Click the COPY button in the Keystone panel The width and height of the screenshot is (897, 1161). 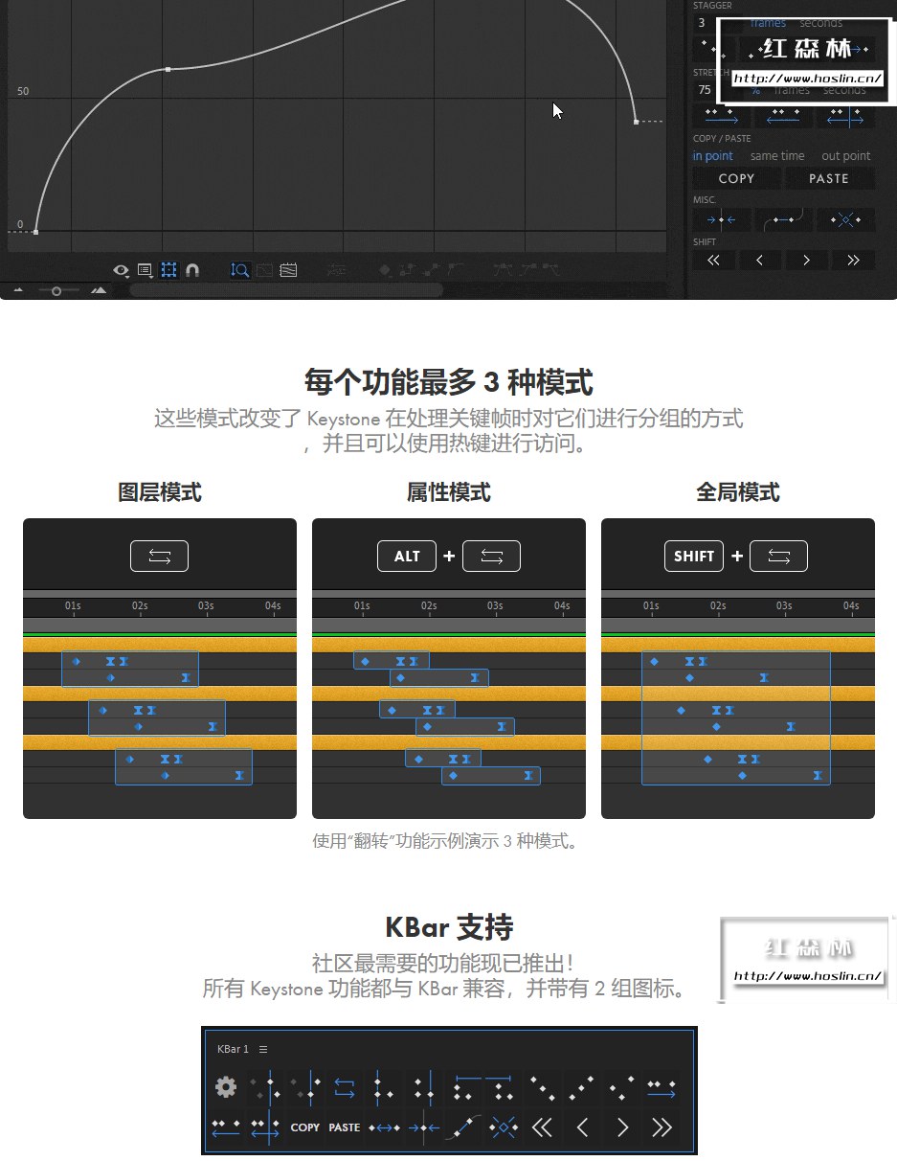pyautogui.click(x=736, y=178)
